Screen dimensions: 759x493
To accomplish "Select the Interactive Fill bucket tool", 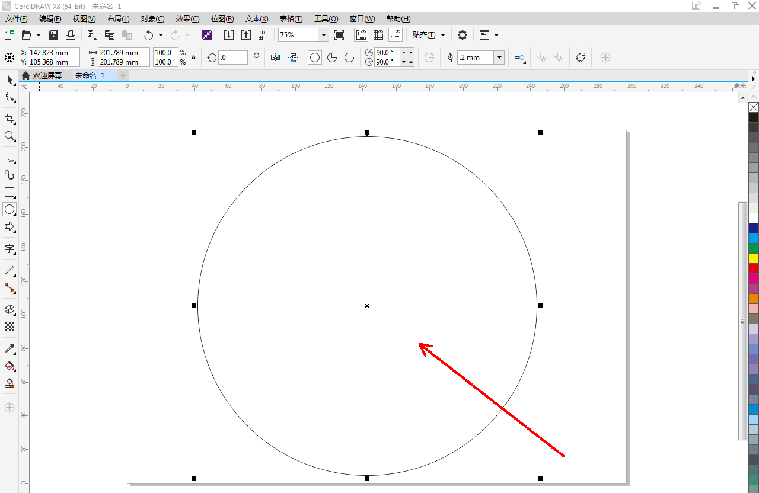I will [x=9, y=366].
